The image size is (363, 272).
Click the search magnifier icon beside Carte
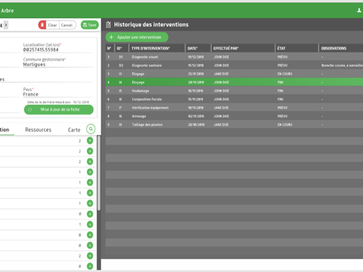(x=91, y=129)
